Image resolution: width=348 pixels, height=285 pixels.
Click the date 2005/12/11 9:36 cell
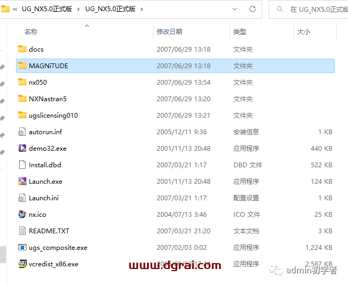[x=182, y=132]
